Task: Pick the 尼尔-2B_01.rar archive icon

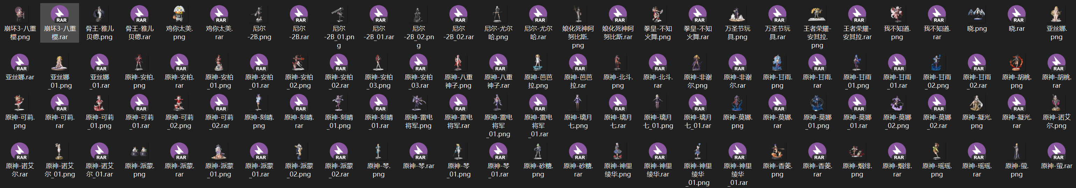Action: click(x=379, y=14)
